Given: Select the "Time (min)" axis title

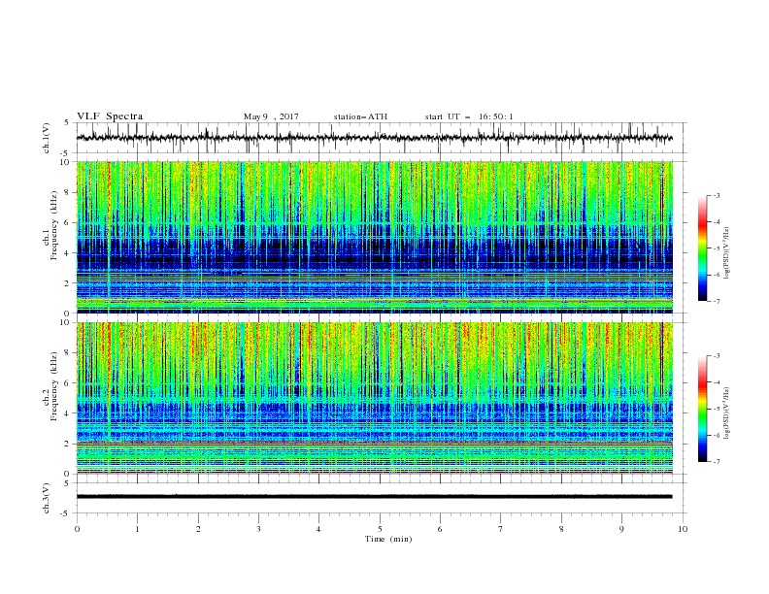Looking at the screenshot, I should tap(388, 539).
